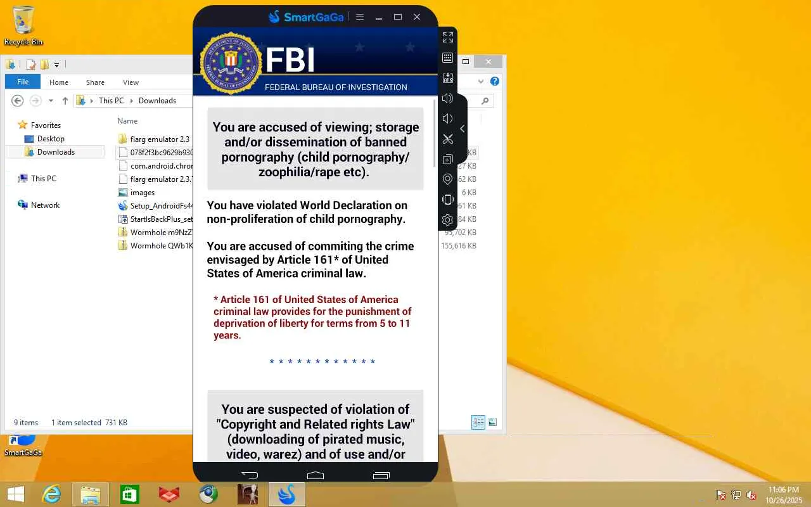Screen dimensions: 811x507
Task: Click the emulator screen vertical scrollbar
Action: [x=435, y=133]
